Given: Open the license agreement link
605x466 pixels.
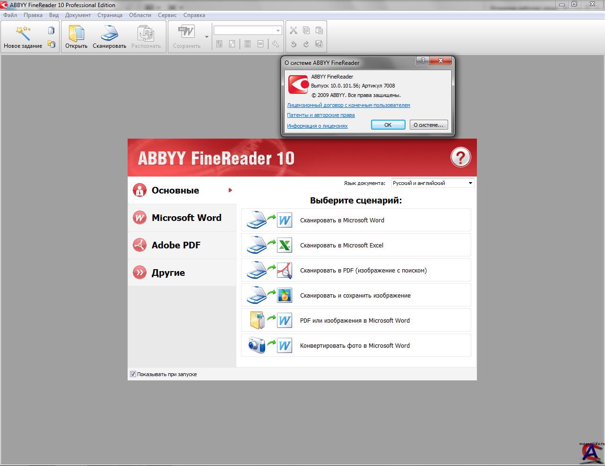Looking at the screenshot, I should [x=348, y=105].
